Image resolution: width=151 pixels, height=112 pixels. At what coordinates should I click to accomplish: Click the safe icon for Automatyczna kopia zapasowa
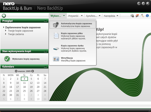(56, 25)
